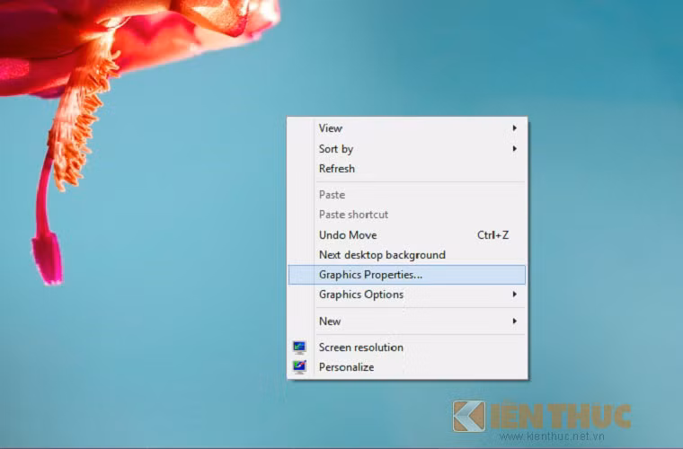
Task: Select the greyed-out Paste entry
Action: coord(407,195)
